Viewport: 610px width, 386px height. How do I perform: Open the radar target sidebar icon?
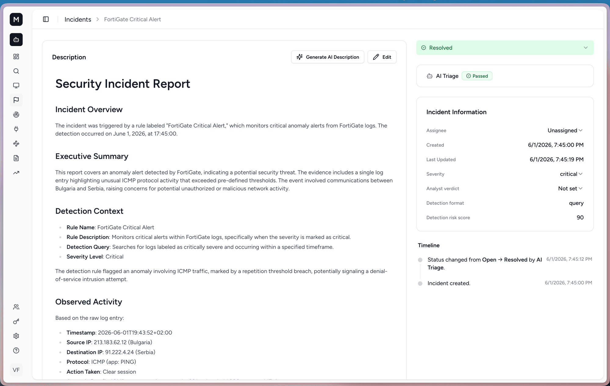coord(16,115)
